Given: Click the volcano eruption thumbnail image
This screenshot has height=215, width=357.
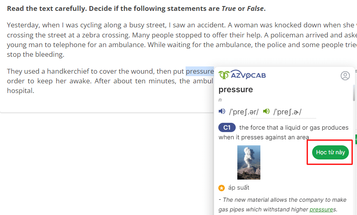Looking at the screenshot, I should click(249, 162).
